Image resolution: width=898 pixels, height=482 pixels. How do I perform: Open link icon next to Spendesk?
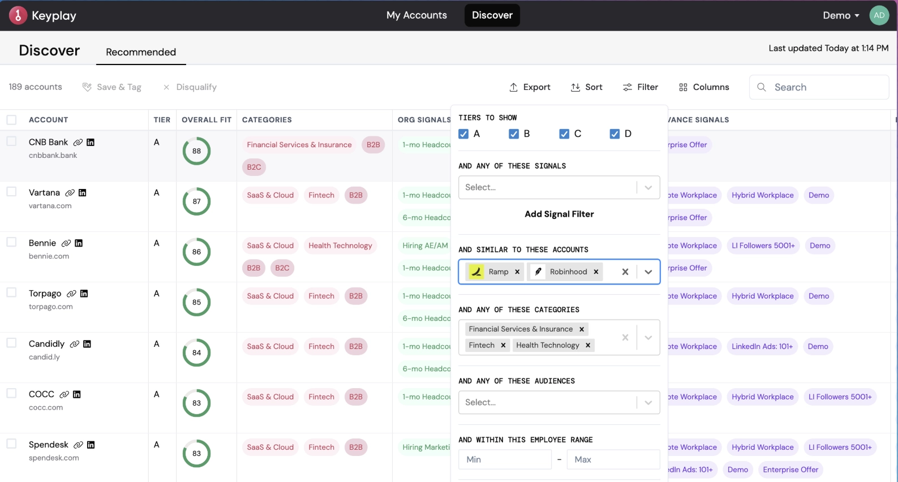(x=79, y=445)
